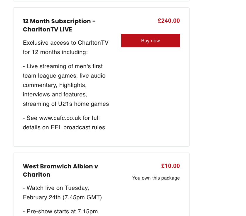Click the £240.00 price label
This screenshot has height=216, width=246.
(x=169, y=21)
